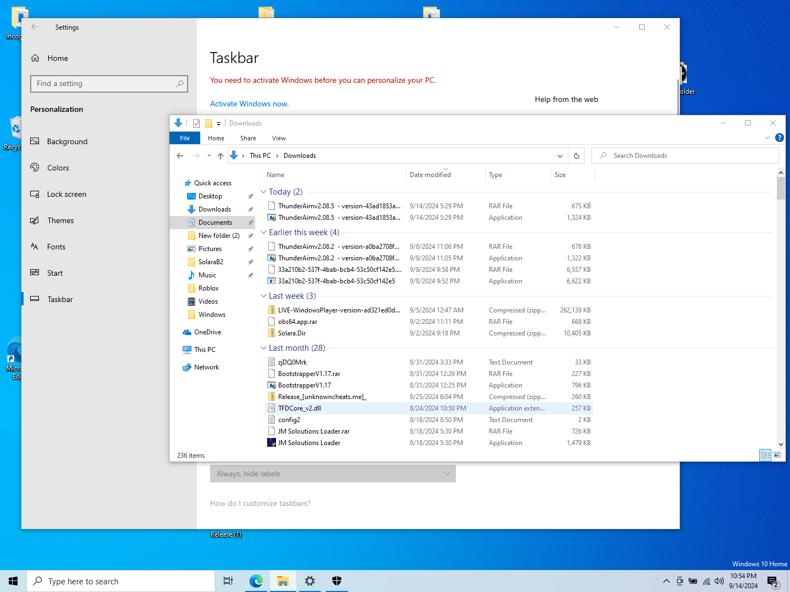Click 'Find a setting' search box
Screen dimensions: 790x592
(x=109, y=84)
